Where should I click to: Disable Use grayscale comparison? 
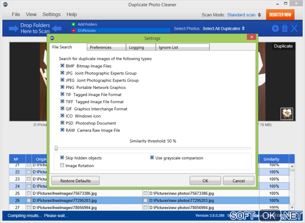pyautogui.click(x=152, y=158)
